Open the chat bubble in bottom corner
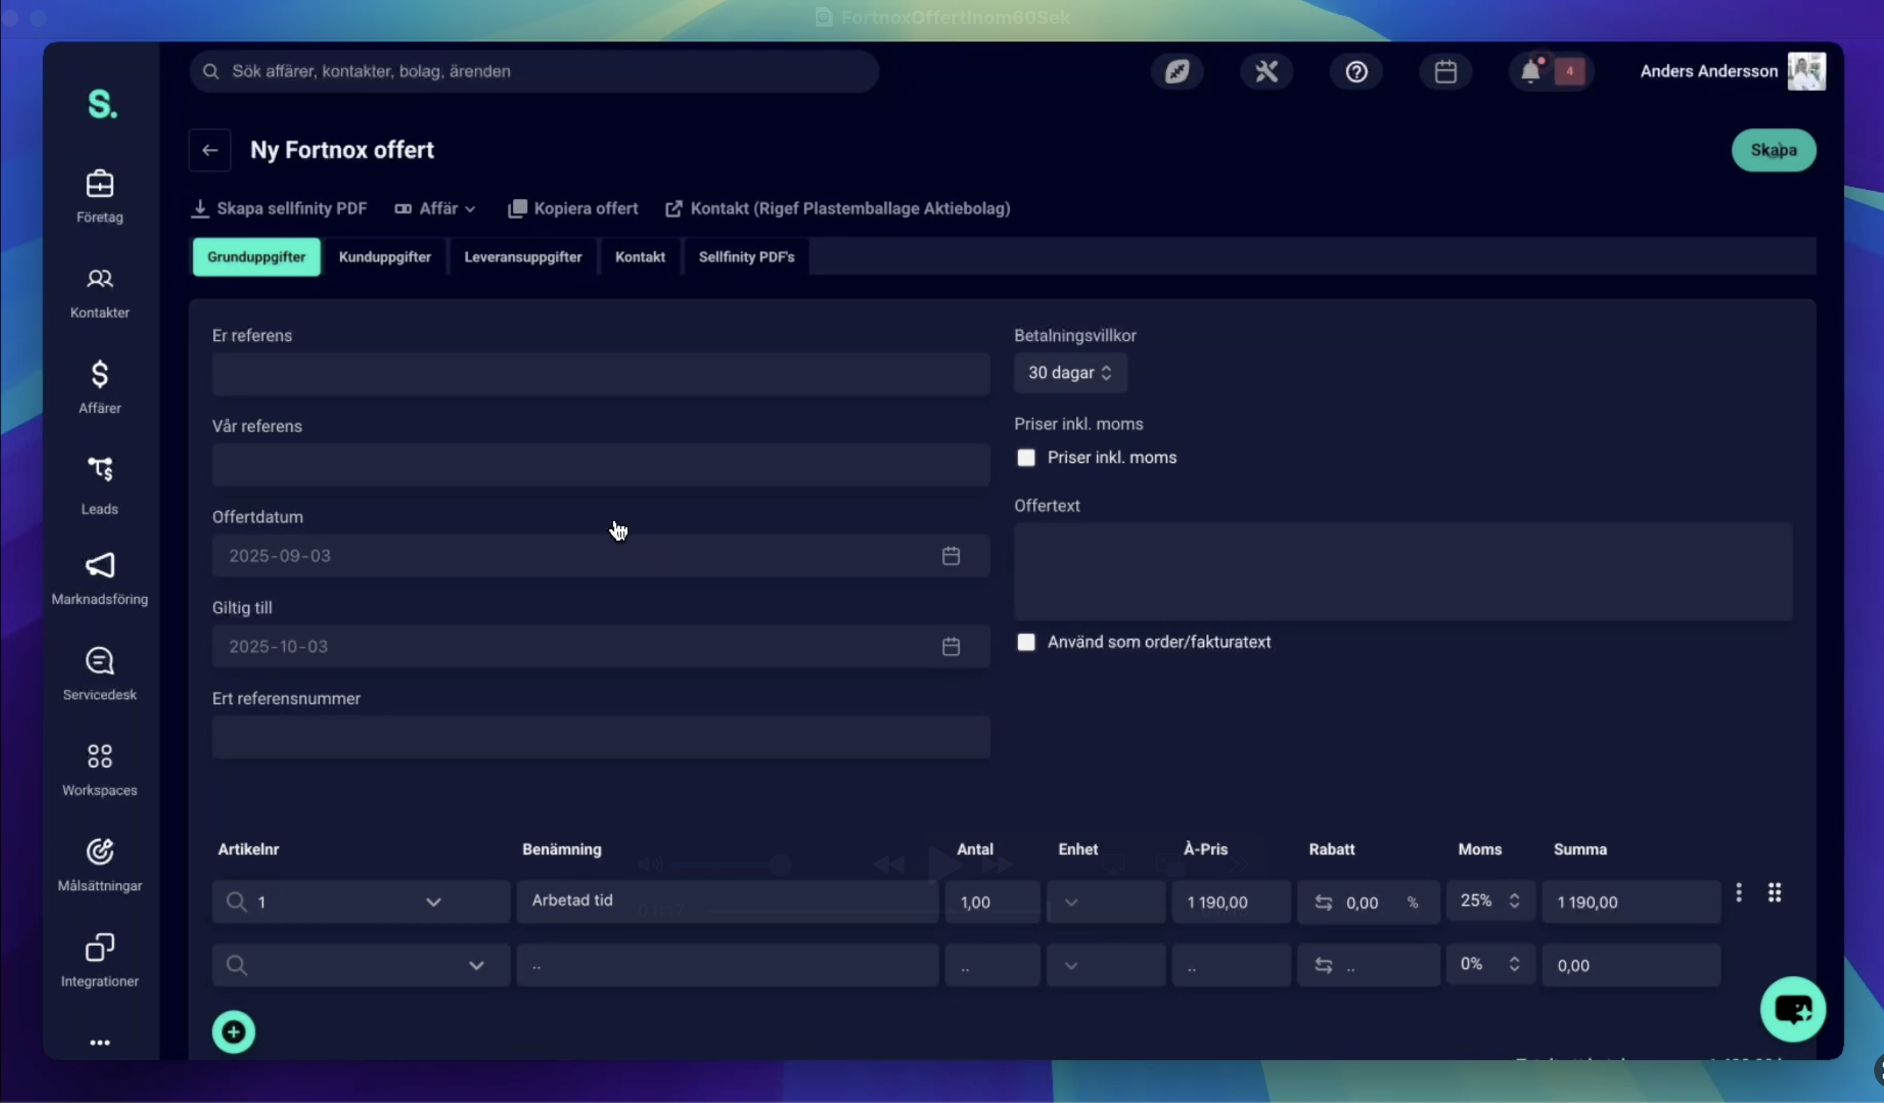1884x1103 pixels. coord(1794,1008)
